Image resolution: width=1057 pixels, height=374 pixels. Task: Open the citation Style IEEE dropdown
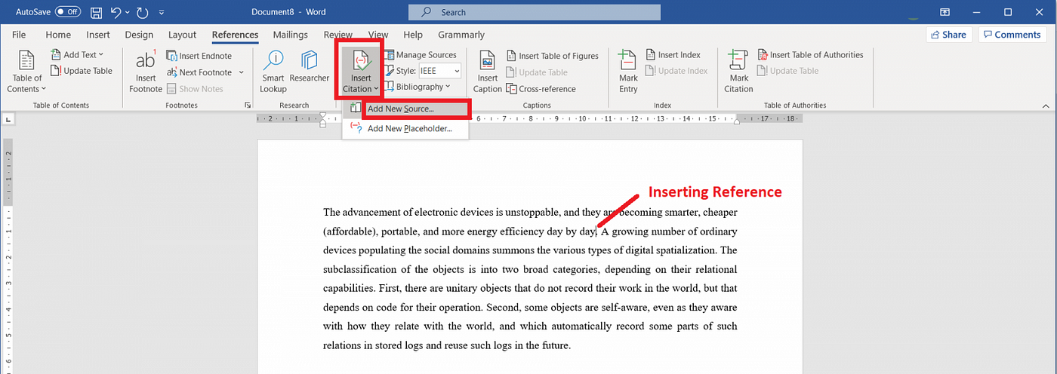(x=439, y=71)
